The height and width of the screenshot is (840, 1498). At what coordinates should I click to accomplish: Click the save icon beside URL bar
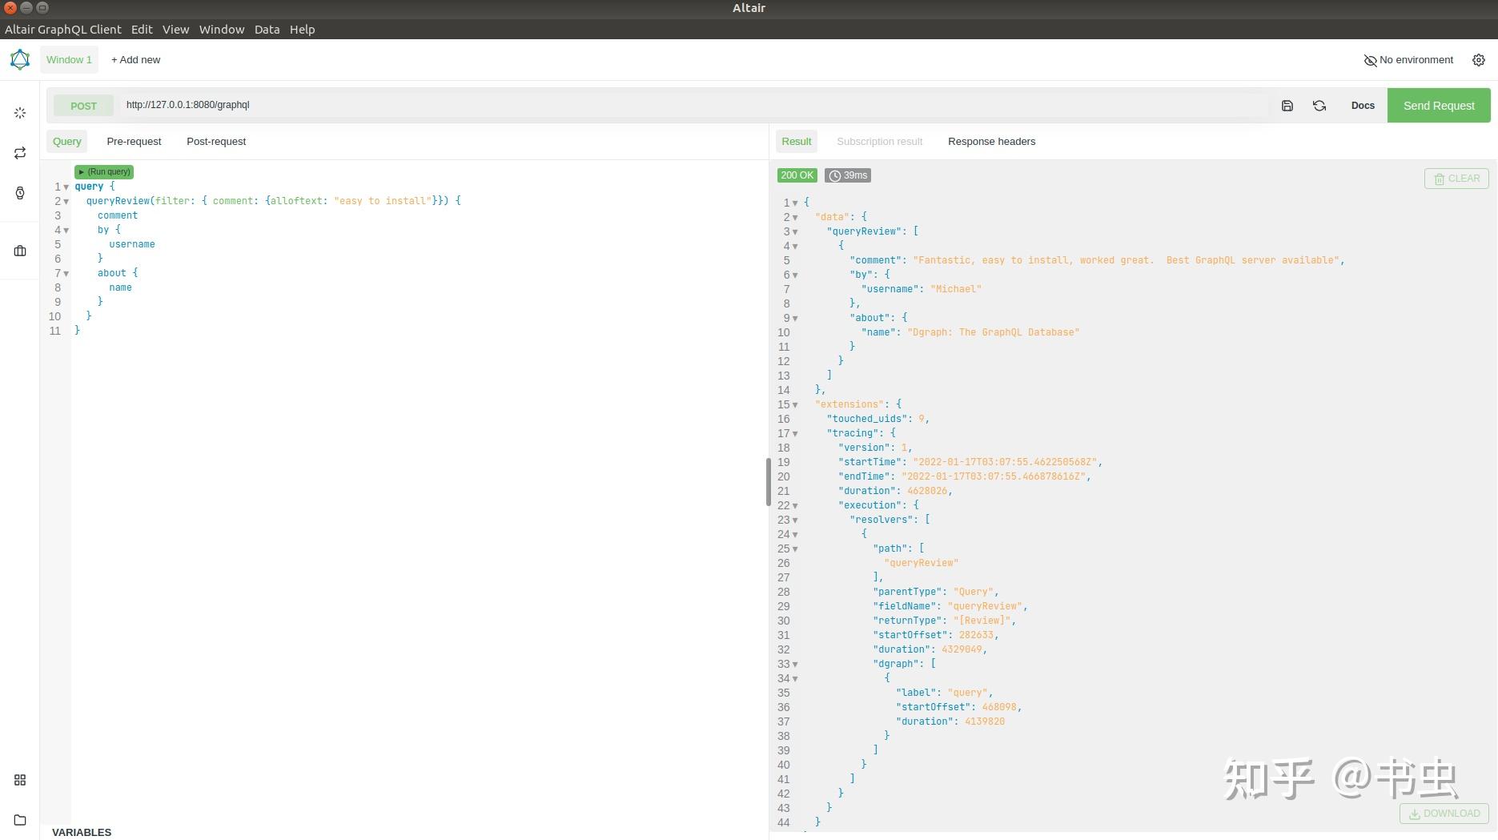(1287, 106)
